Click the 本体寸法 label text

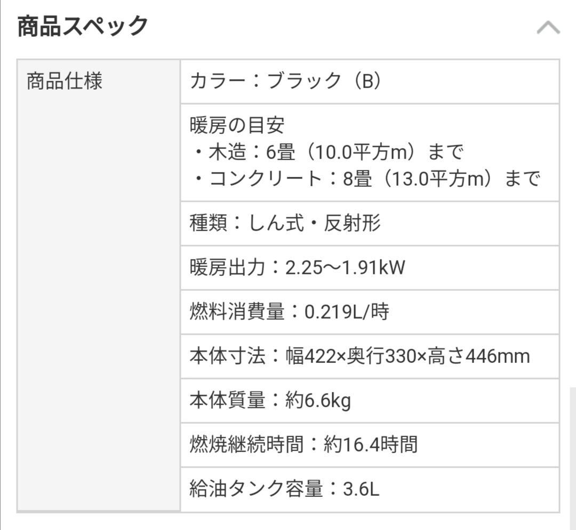coord(227,356)
